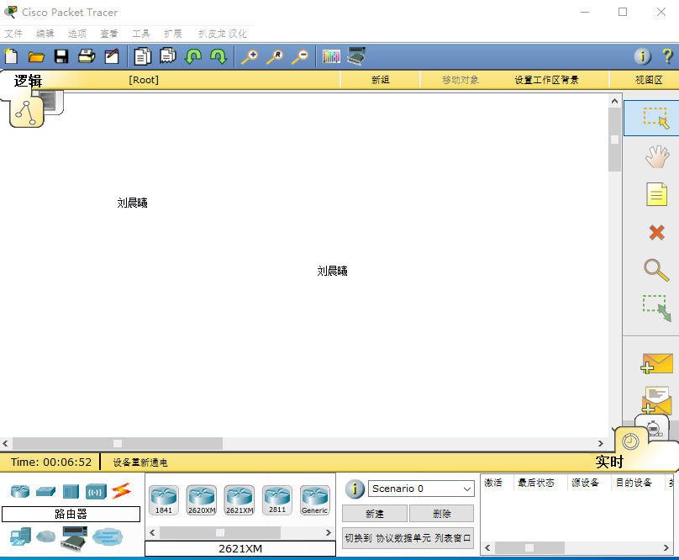Choose the Resize Shape tool
This screenshot has width=679, height=560.
click(x=656, y=309)
